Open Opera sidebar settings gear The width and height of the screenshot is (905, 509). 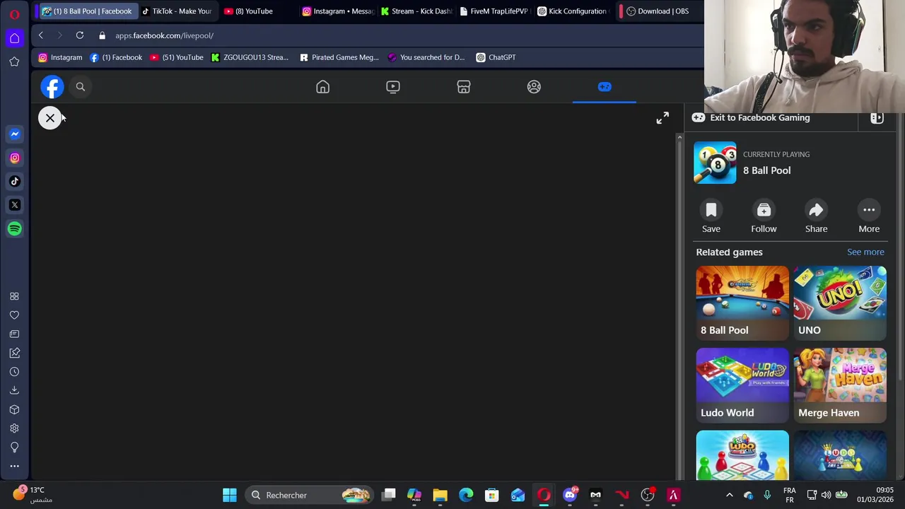(14, 428)
